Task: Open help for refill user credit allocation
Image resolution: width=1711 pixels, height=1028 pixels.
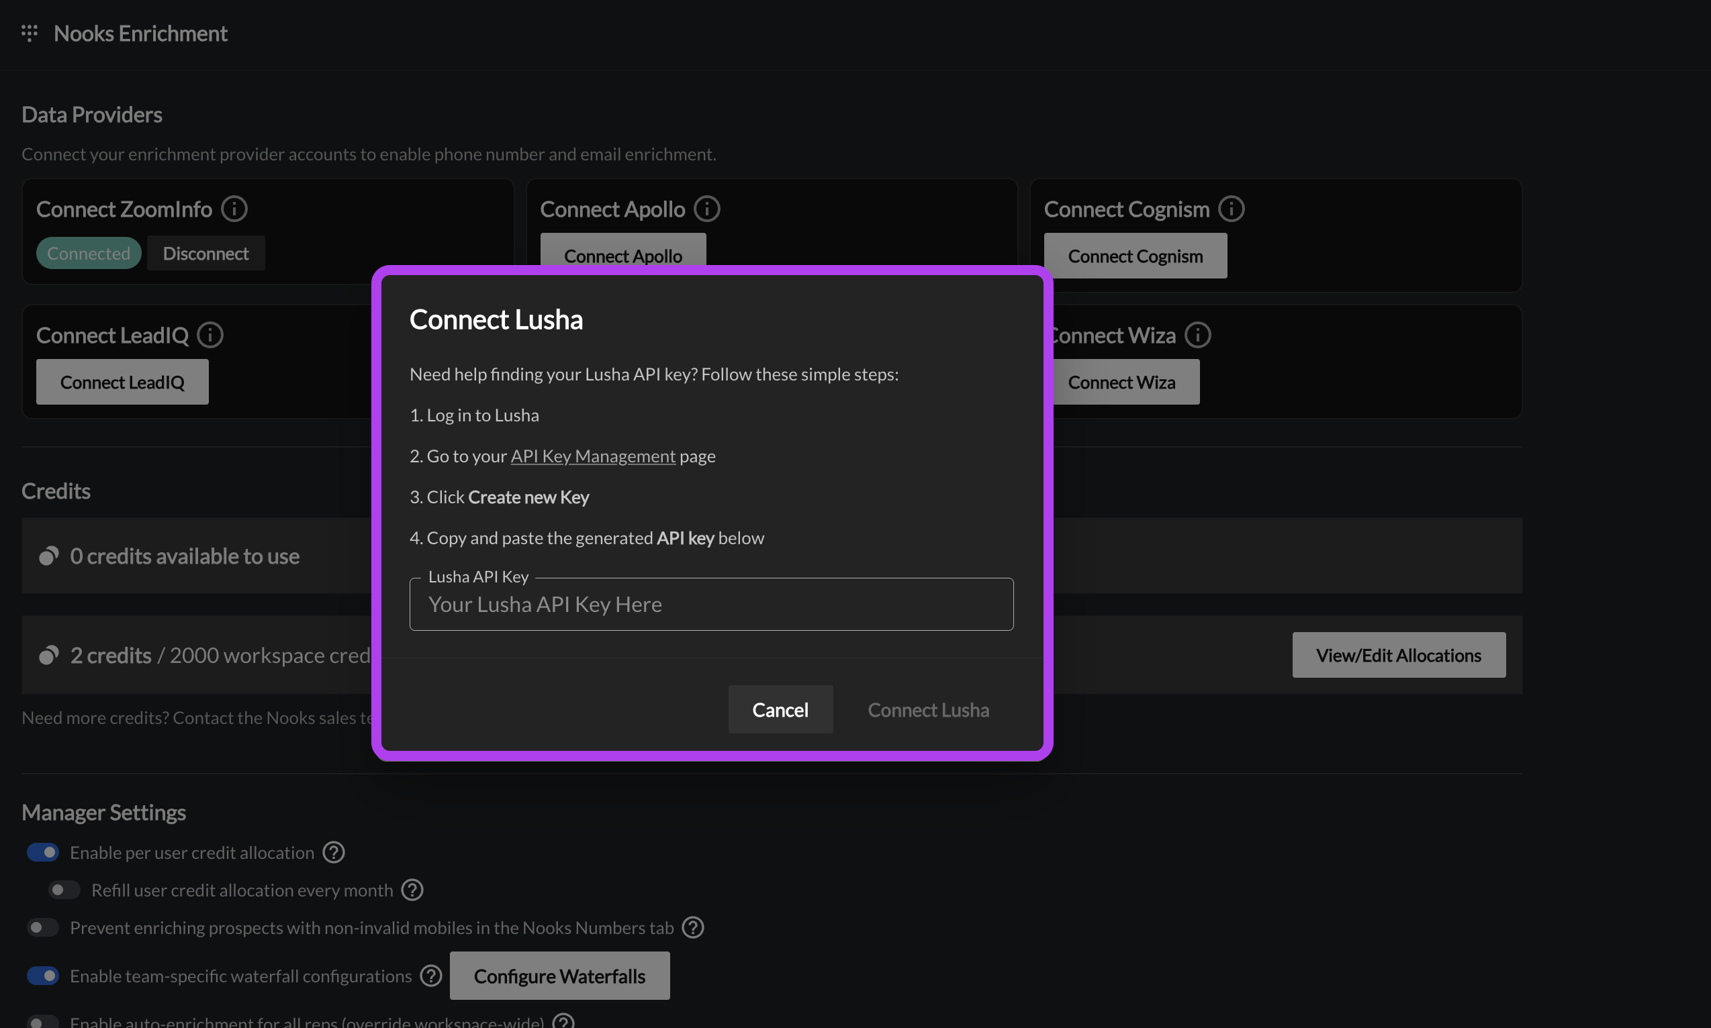Action: [x=412, y=890]
